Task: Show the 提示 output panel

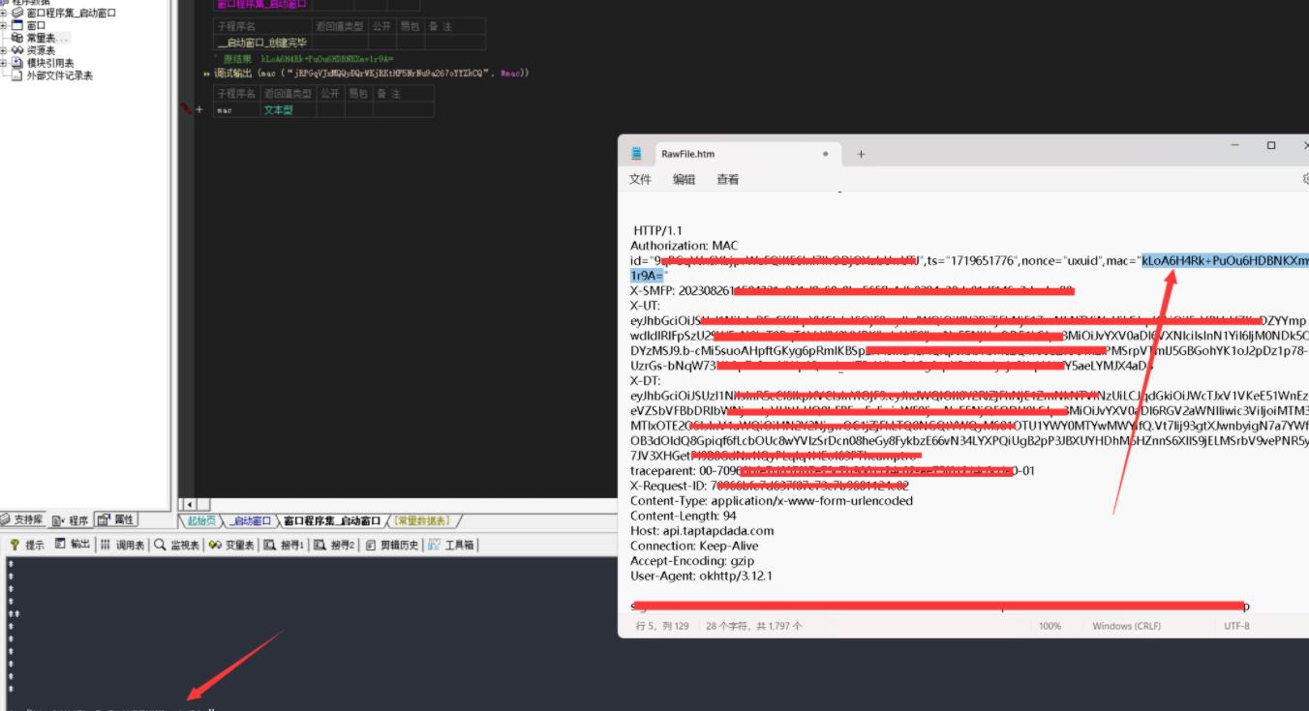Action: click(27, 546)
